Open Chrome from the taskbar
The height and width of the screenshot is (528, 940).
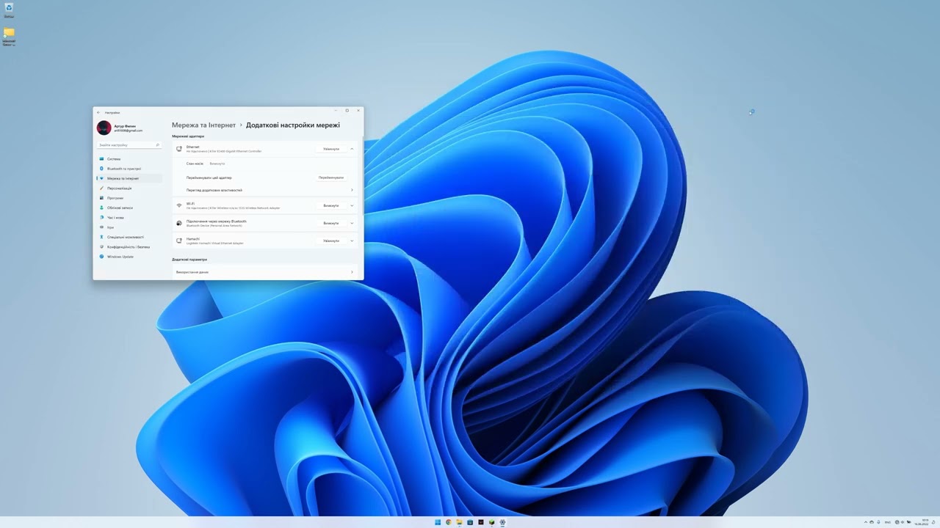pos(449,522)
